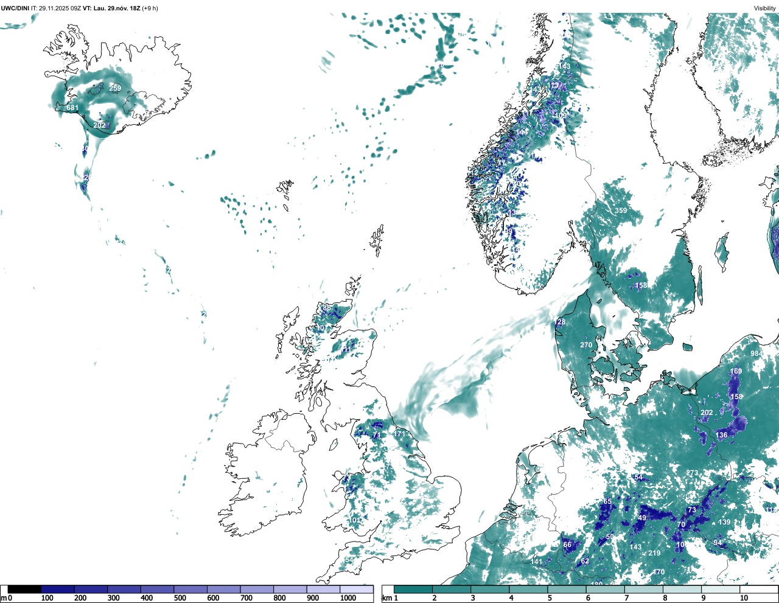Click the '270' value over Denmark

click(586, 345)
